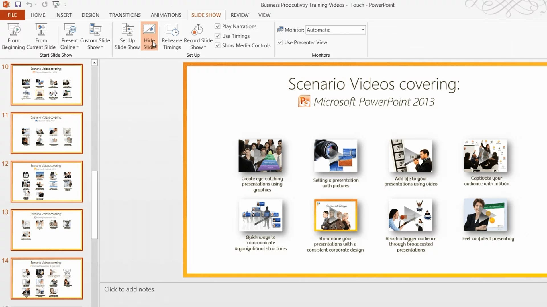The height and width of the screenshot is (307, 547).
Task: Uncheck Play Narrations
Action: tap(218, 26)
